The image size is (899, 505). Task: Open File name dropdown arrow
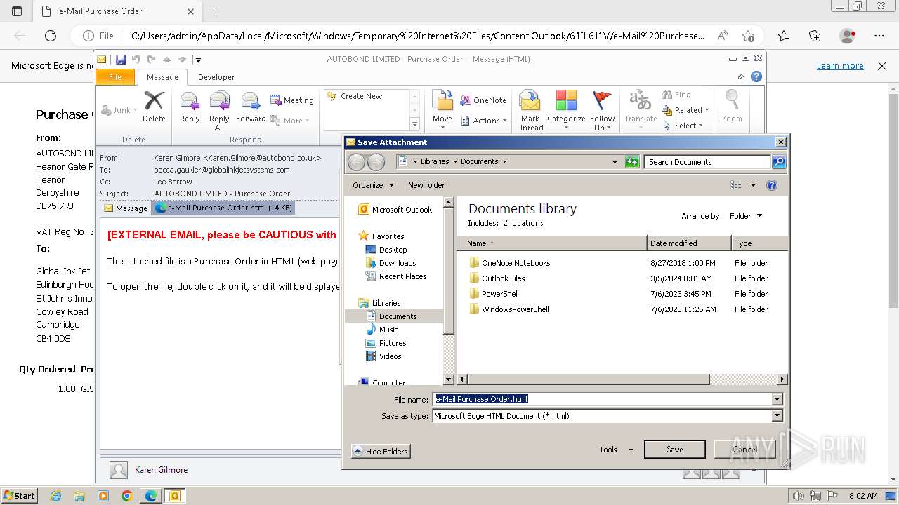pos(777,399)
